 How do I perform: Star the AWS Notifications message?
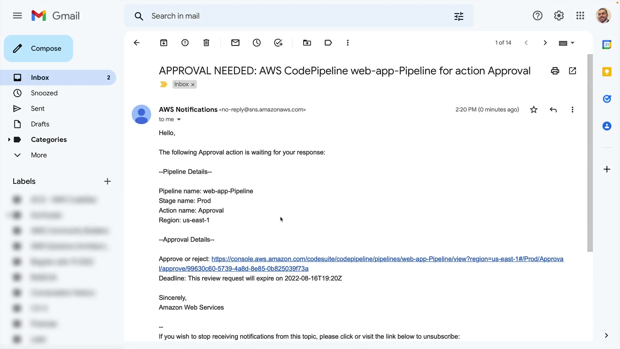click(534, 110)
